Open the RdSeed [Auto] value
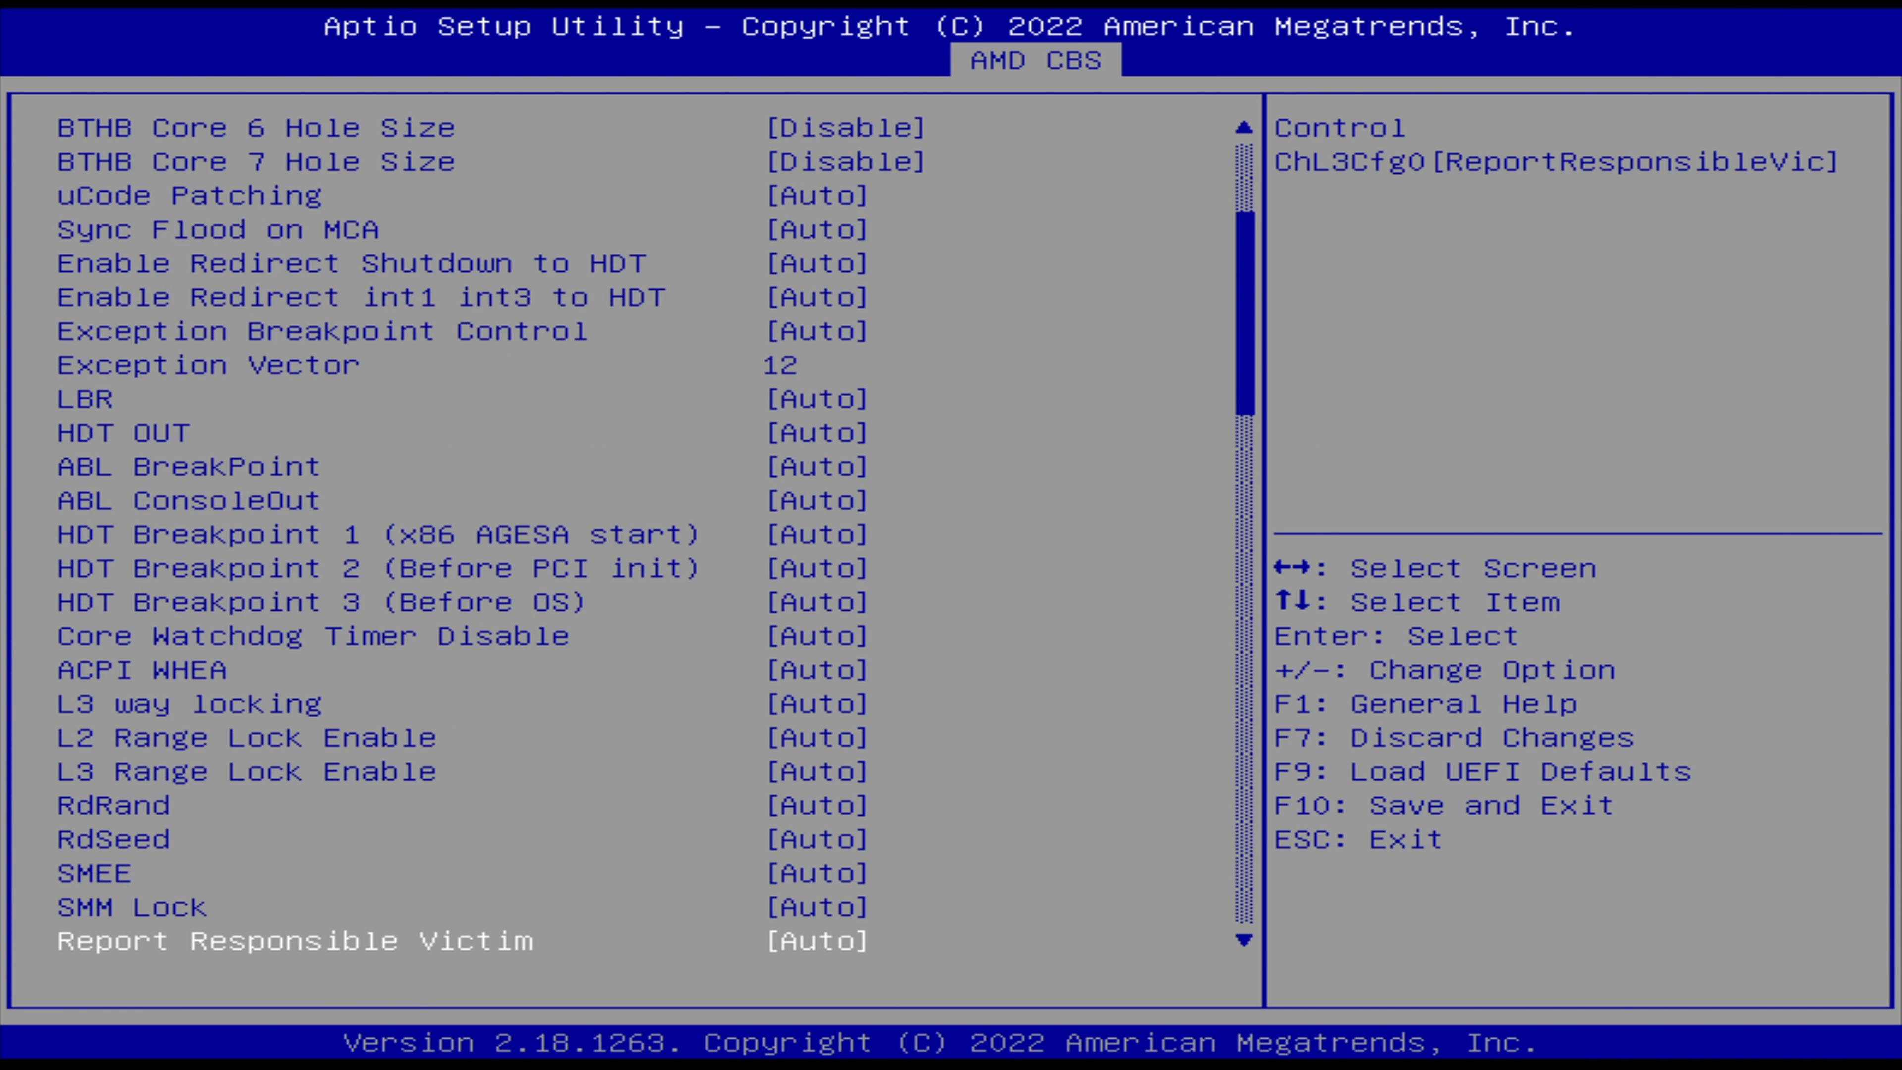1902x1070 pixels. pyautogui.click(x=817, y=840)
